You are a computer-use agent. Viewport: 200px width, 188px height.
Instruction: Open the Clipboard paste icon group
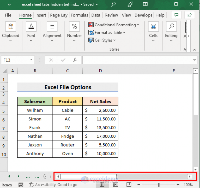(11, 26)
